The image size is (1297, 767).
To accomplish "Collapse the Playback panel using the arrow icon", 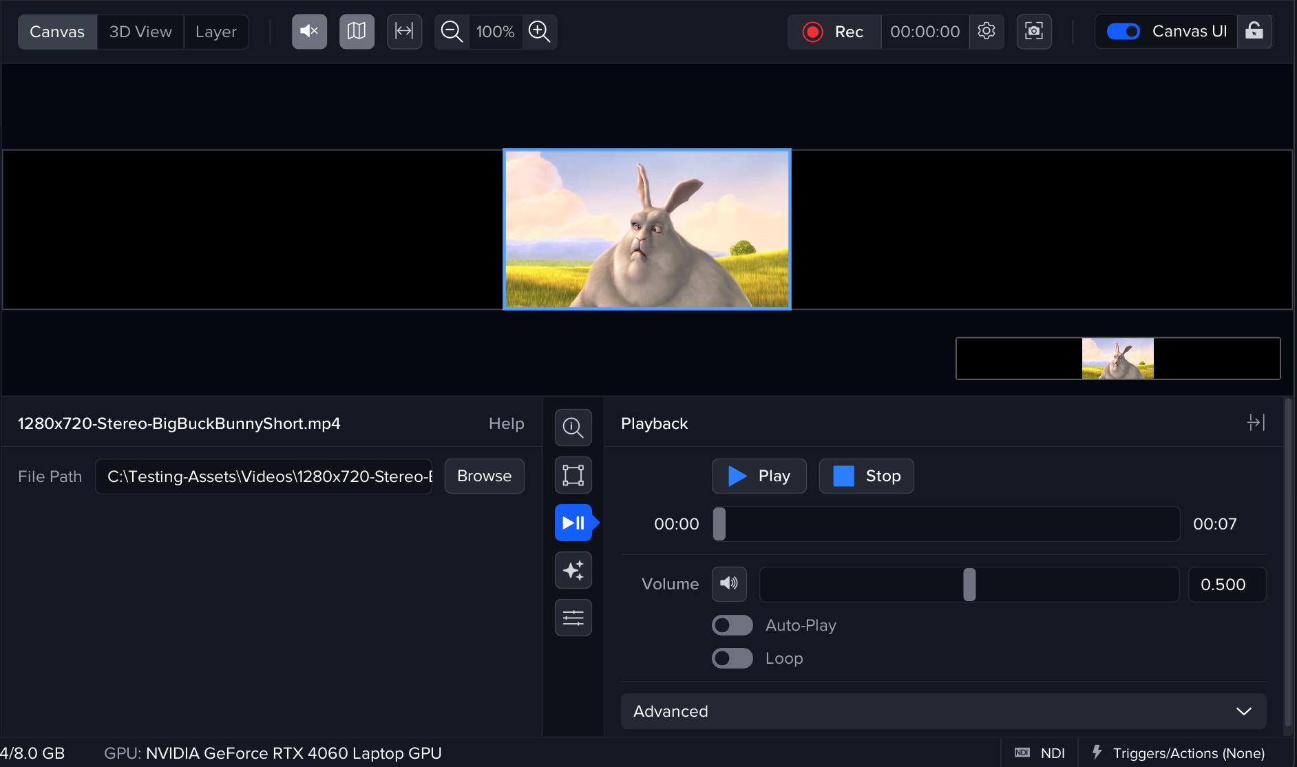I will 1256,423.
